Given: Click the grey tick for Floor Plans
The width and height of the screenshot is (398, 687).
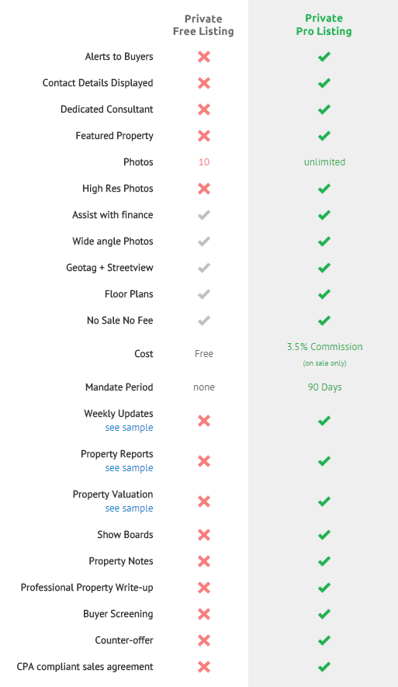Looking at the screenshot, I should click(x=204, y=294).
